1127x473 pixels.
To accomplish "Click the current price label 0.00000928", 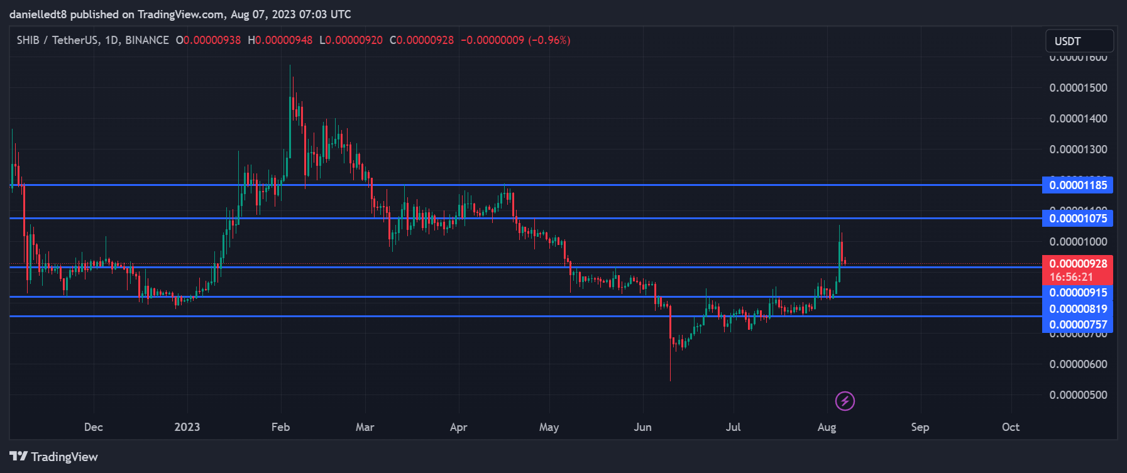I will (1078, 264).
